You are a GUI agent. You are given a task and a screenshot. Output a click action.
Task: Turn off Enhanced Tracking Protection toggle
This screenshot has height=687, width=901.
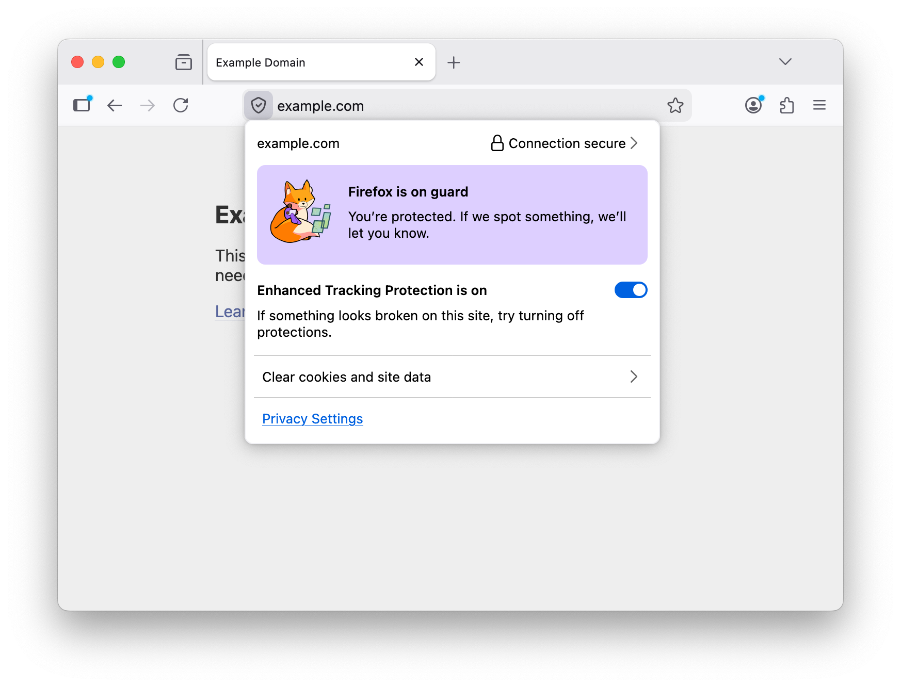coord(631,290)
